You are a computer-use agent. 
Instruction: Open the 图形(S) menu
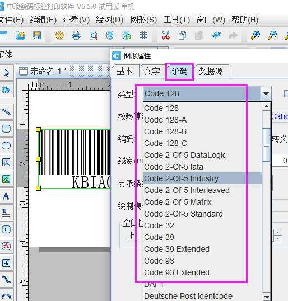pos(143,20)
